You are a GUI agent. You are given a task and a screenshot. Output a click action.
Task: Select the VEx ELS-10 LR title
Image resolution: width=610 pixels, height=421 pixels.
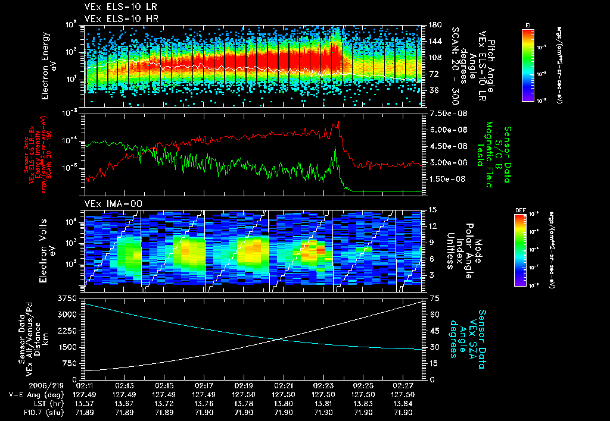click(x=120, y=7)
